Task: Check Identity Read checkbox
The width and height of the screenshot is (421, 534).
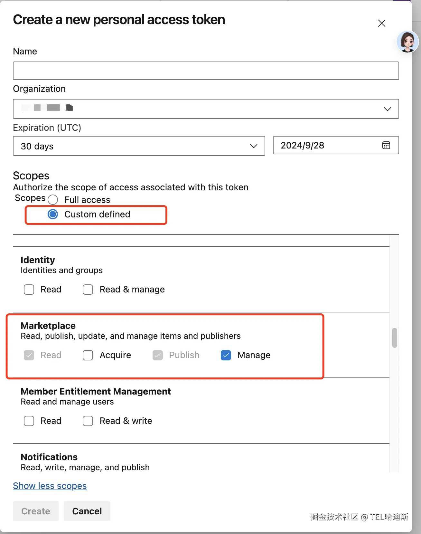Action: click(x=29, y=290)
